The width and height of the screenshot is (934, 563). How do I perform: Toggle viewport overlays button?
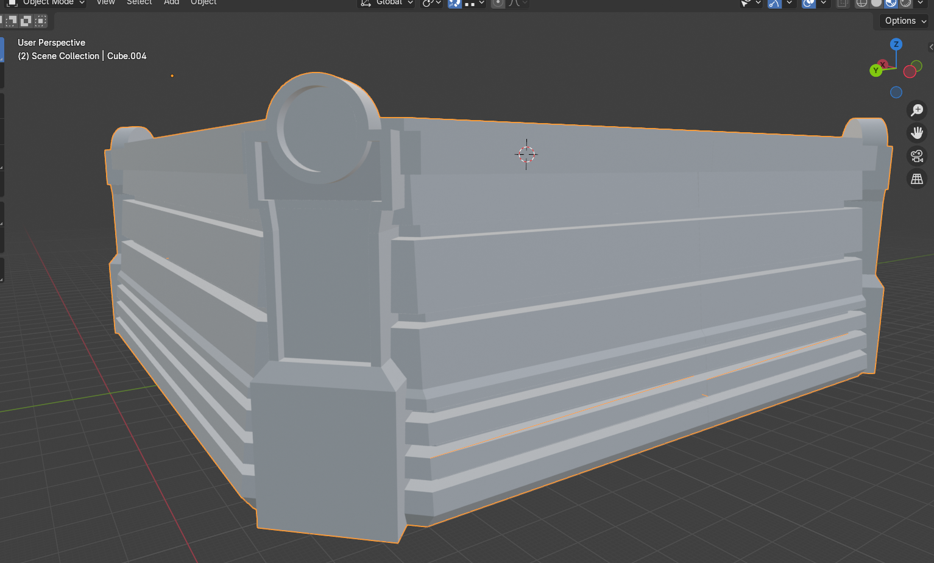click(x=808, y=3)
